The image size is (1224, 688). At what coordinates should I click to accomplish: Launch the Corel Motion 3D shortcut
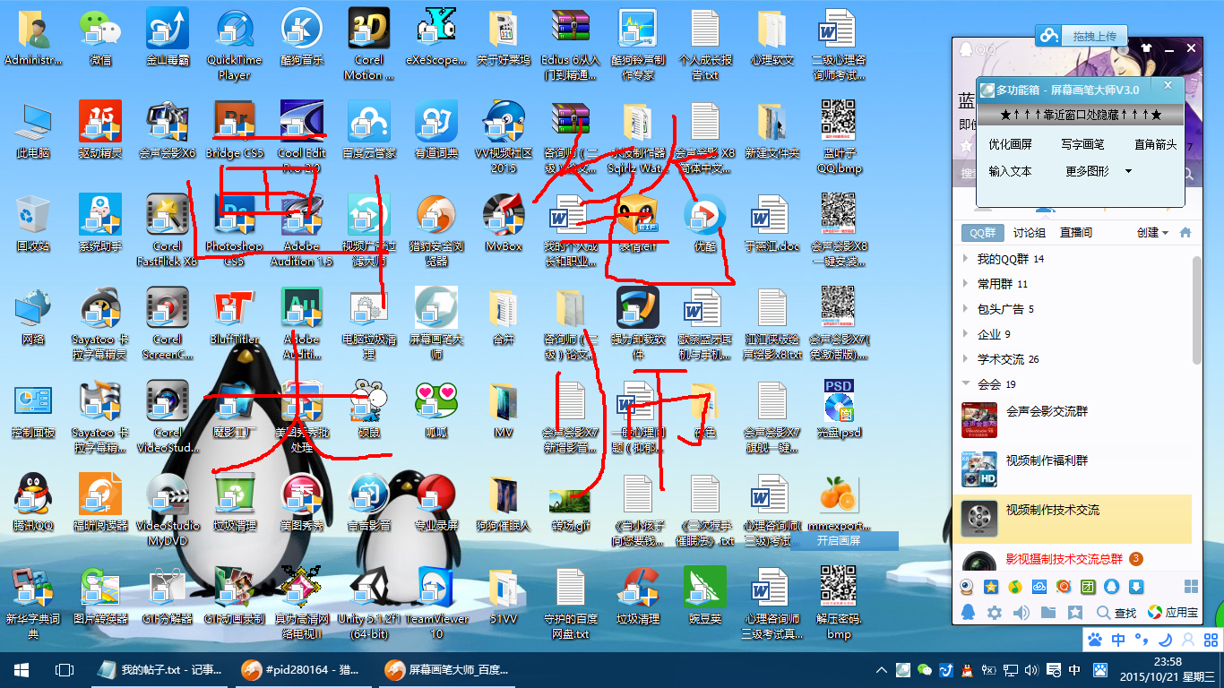[x=369, y=44]
